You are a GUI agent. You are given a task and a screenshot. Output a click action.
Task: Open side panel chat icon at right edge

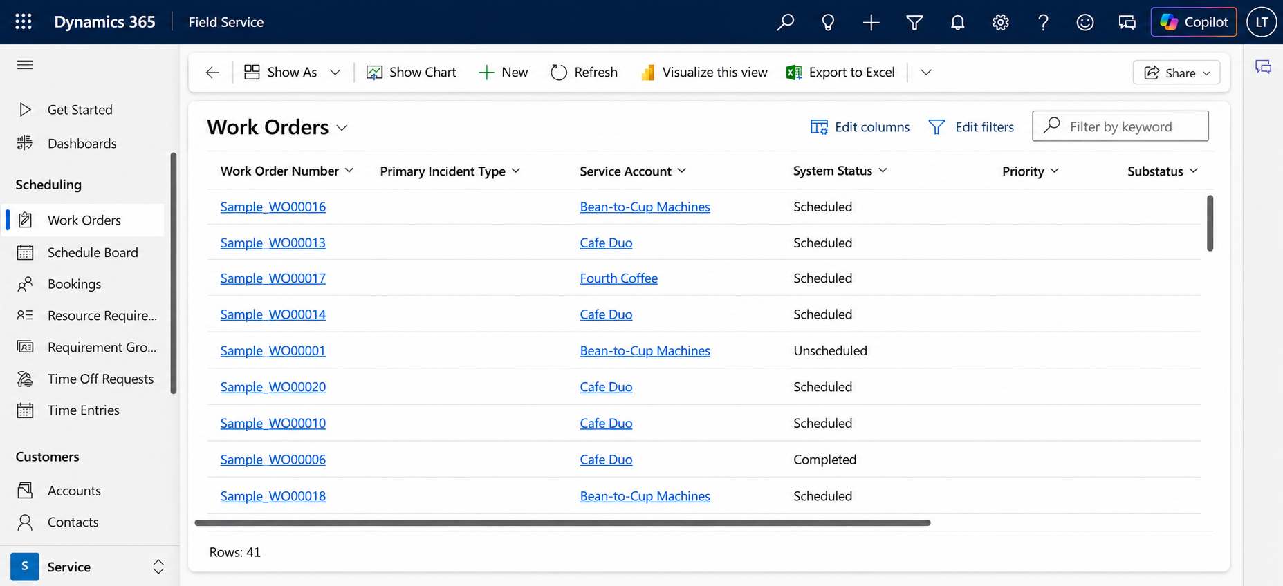tap(1264, 67)
